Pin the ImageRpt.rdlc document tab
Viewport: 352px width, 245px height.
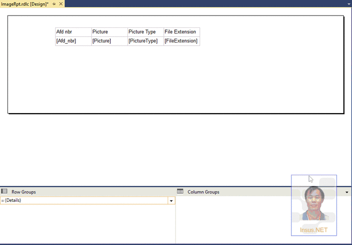(54, 4)
